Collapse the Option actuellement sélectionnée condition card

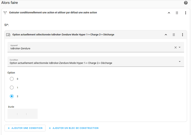166,35
